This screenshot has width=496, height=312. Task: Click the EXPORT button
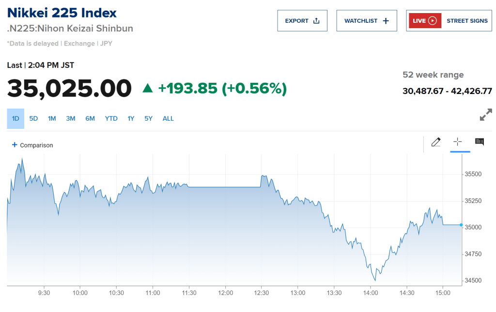point(302,21)
